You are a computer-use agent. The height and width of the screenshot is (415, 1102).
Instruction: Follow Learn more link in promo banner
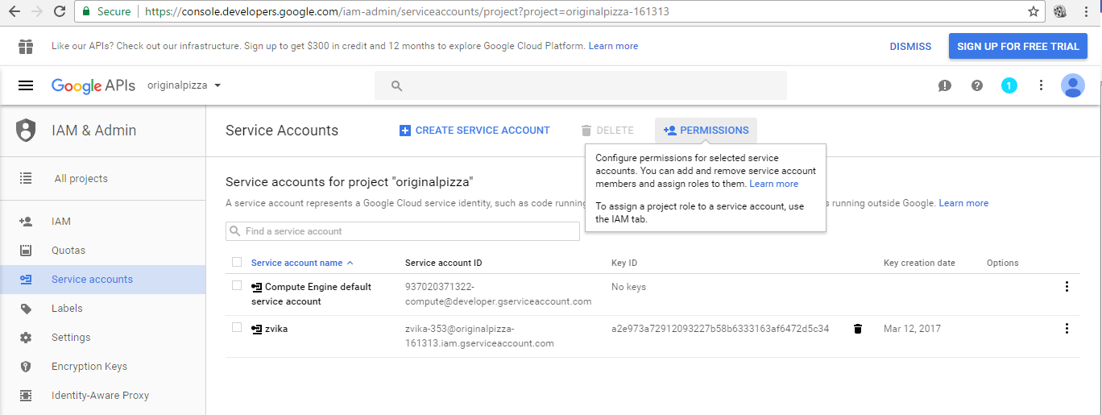pyautogui.click(x=613, y=46)
